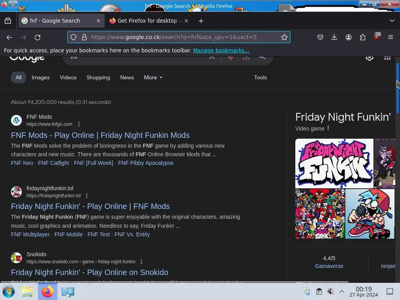Open the Firefox account icon

(348, 37)
